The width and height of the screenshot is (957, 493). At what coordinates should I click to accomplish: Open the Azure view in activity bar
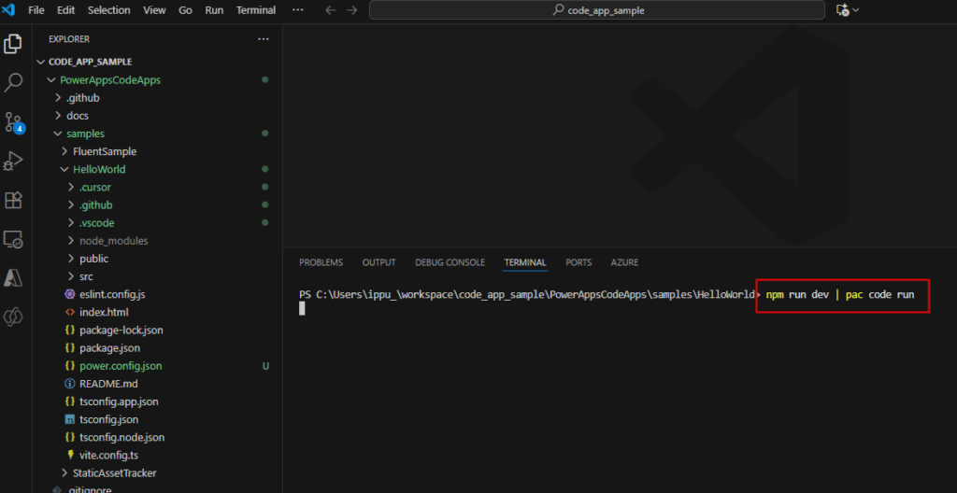coord(13,278)
